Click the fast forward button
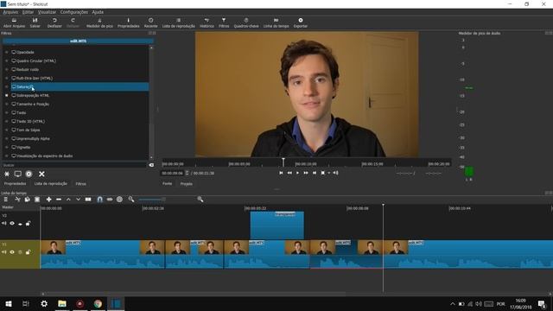Screen dimensions: 553x311 [306, 173]
